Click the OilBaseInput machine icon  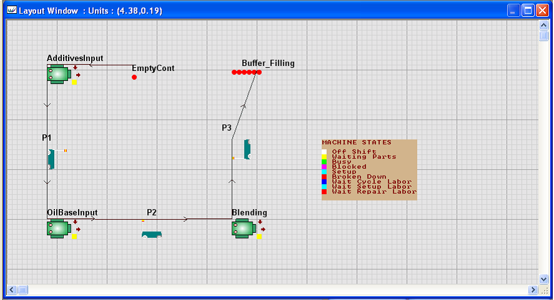click(x=58, y=228)
